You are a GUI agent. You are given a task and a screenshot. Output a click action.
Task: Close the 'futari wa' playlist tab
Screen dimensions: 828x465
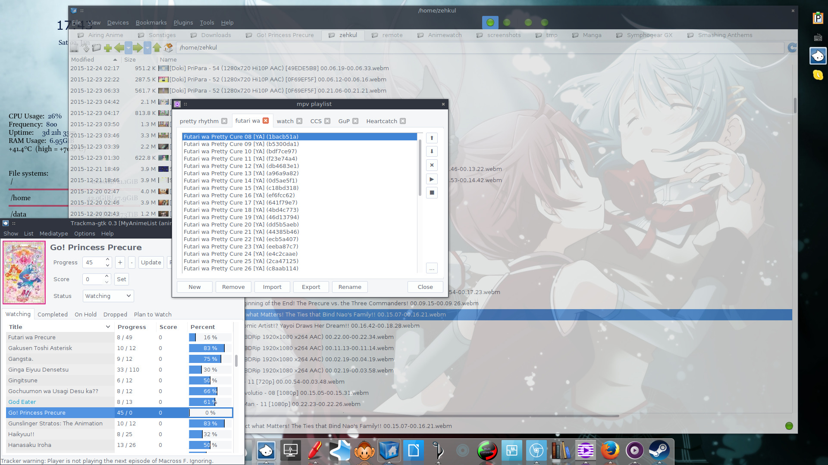[266, 121]
